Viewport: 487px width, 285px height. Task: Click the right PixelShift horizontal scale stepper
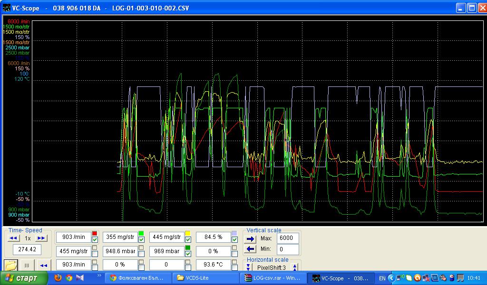point(295,268)
